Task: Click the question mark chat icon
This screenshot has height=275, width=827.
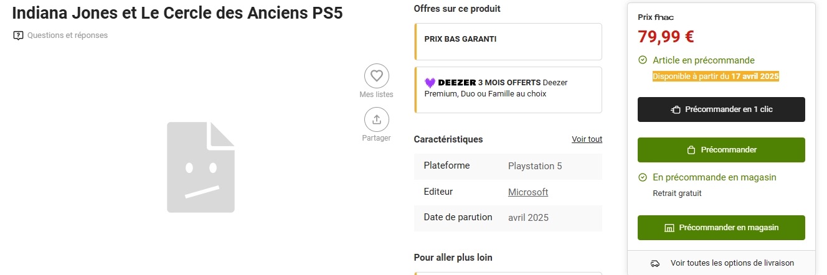Action: [x=18, y=35]
